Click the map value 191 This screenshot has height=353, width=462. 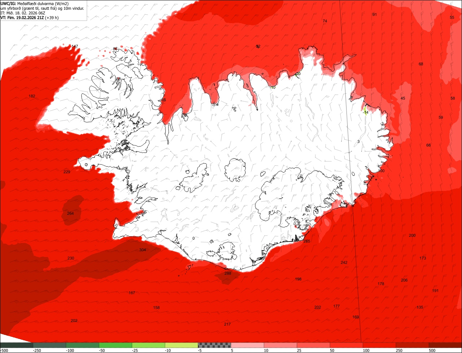pos(435,291)
